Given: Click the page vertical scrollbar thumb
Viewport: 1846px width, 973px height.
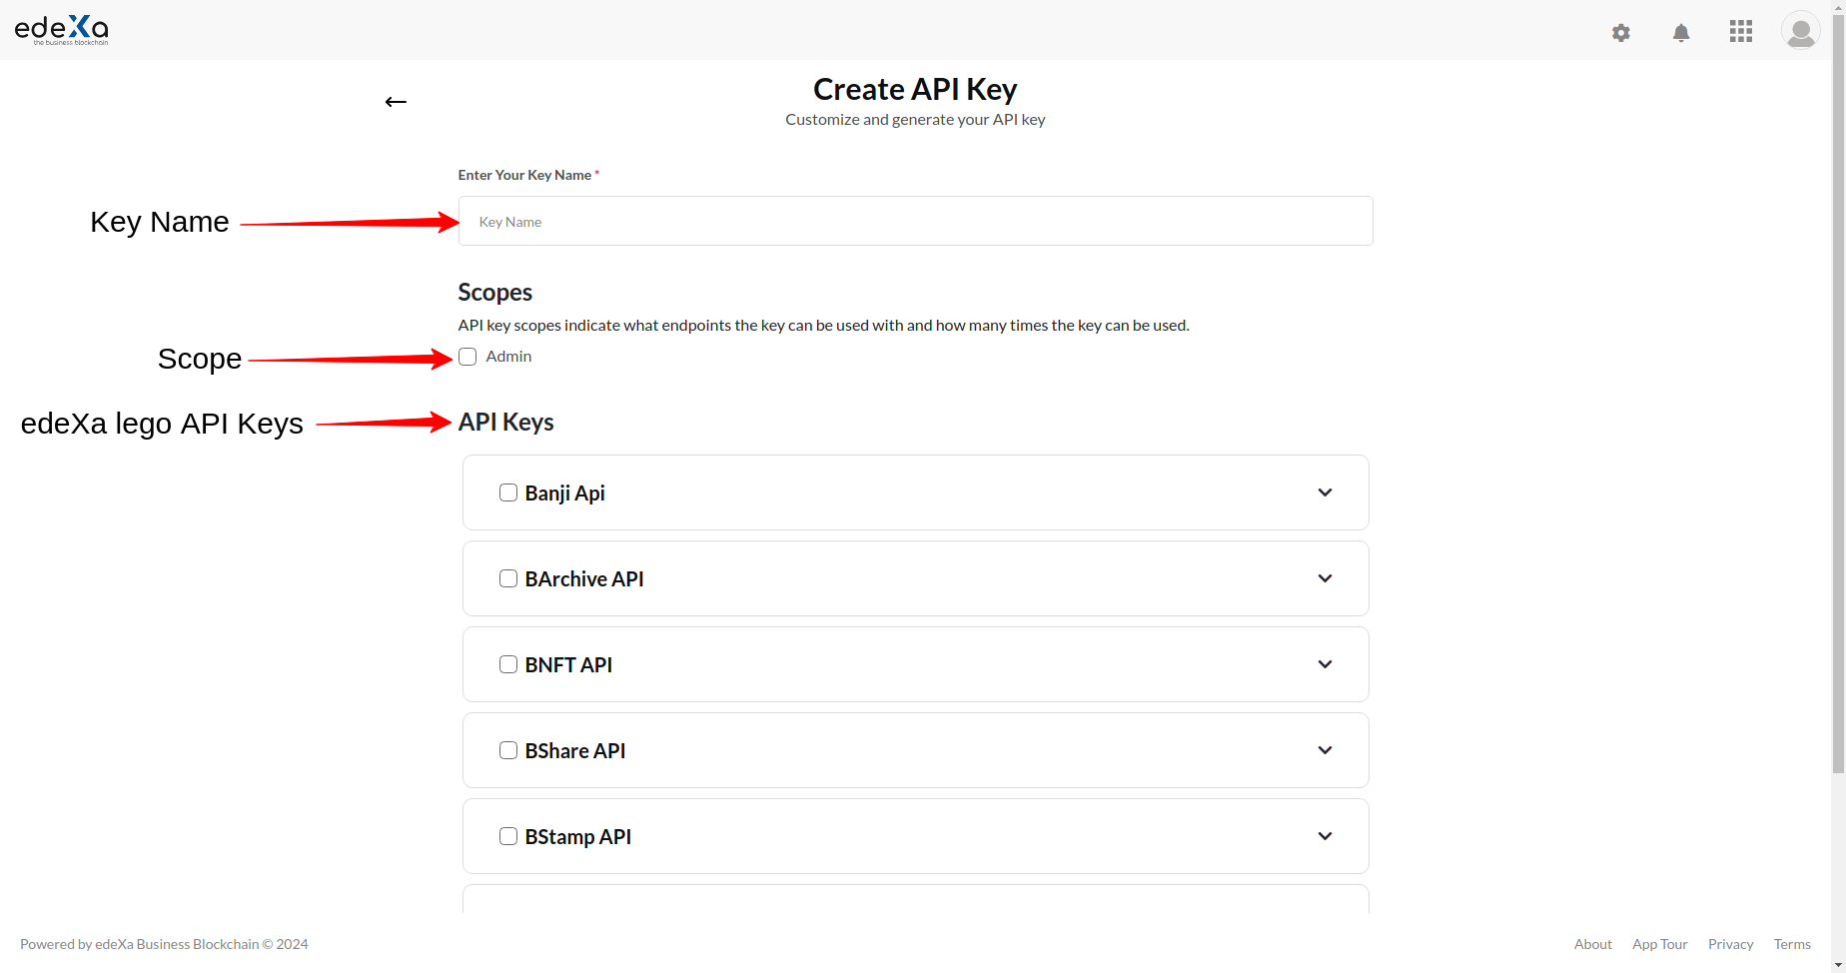Looking at the screenshot, I should tap(1838, 395).
